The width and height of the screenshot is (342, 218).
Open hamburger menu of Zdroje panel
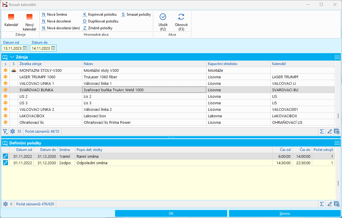point(337,57)
